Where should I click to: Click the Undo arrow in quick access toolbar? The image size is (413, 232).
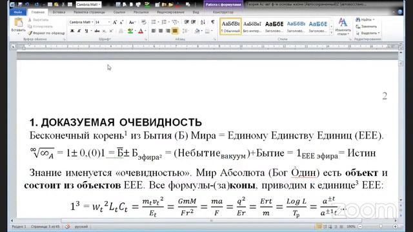[27, 5]
